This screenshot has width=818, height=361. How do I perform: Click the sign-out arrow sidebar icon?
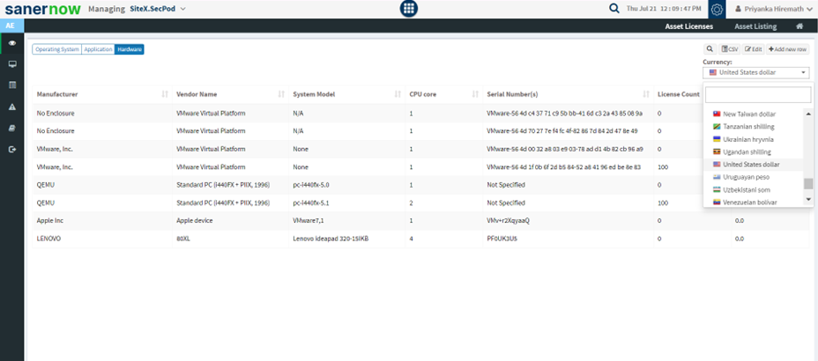(12, 149)
